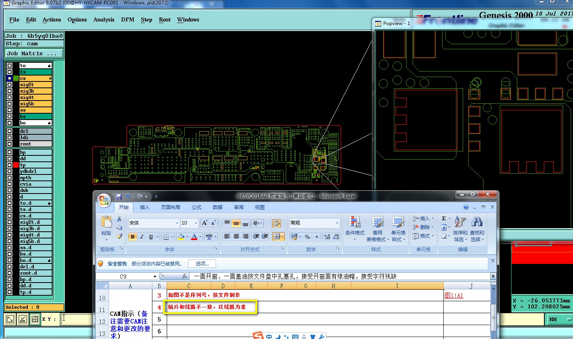573x339 pixels.
Task: Toggle the 'tp' layer checkbox
Action: click(x=10, y=165)
